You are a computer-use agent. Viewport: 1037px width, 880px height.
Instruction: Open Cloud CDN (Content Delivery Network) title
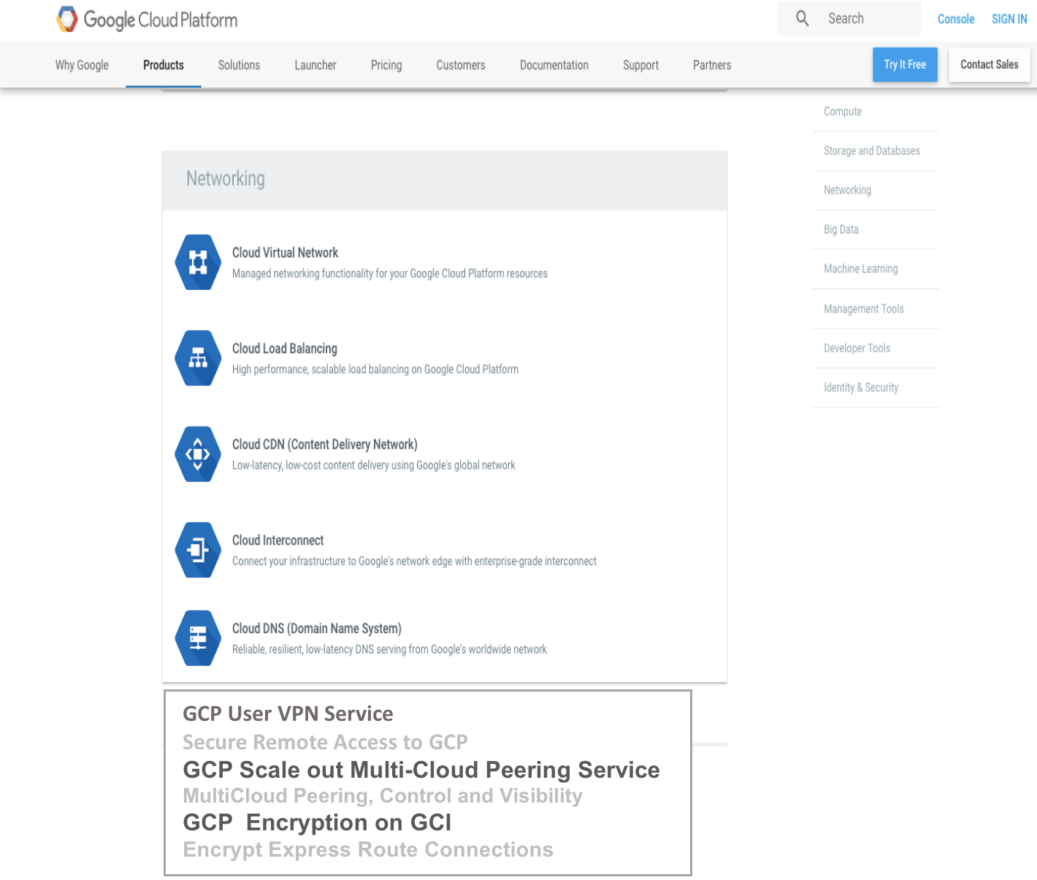[x=325, y=444]
